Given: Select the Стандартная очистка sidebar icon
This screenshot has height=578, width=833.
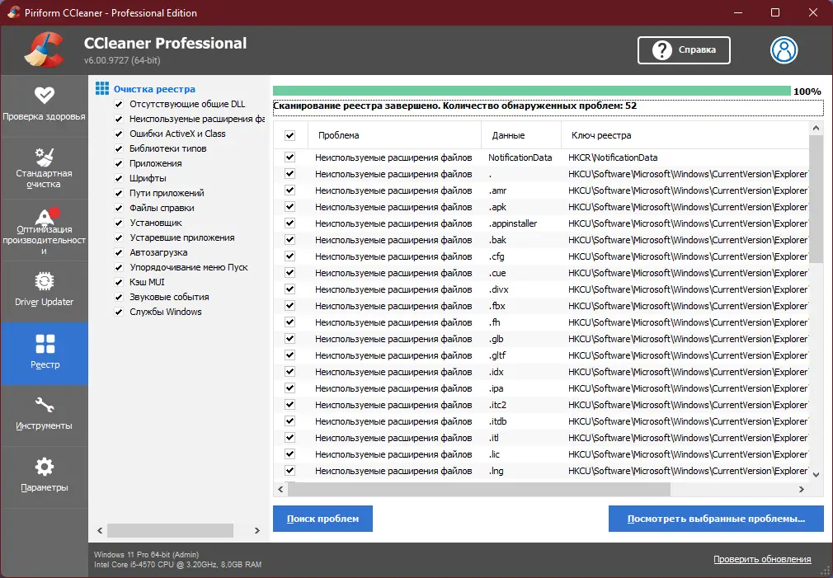Looking at the screenshot, I should tap(45, 165).
